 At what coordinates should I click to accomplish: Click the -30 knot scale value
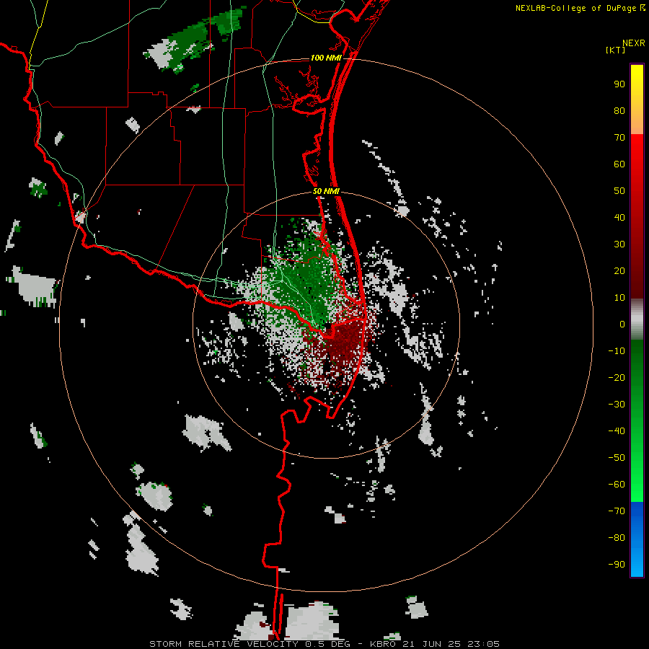coord(617,405)
